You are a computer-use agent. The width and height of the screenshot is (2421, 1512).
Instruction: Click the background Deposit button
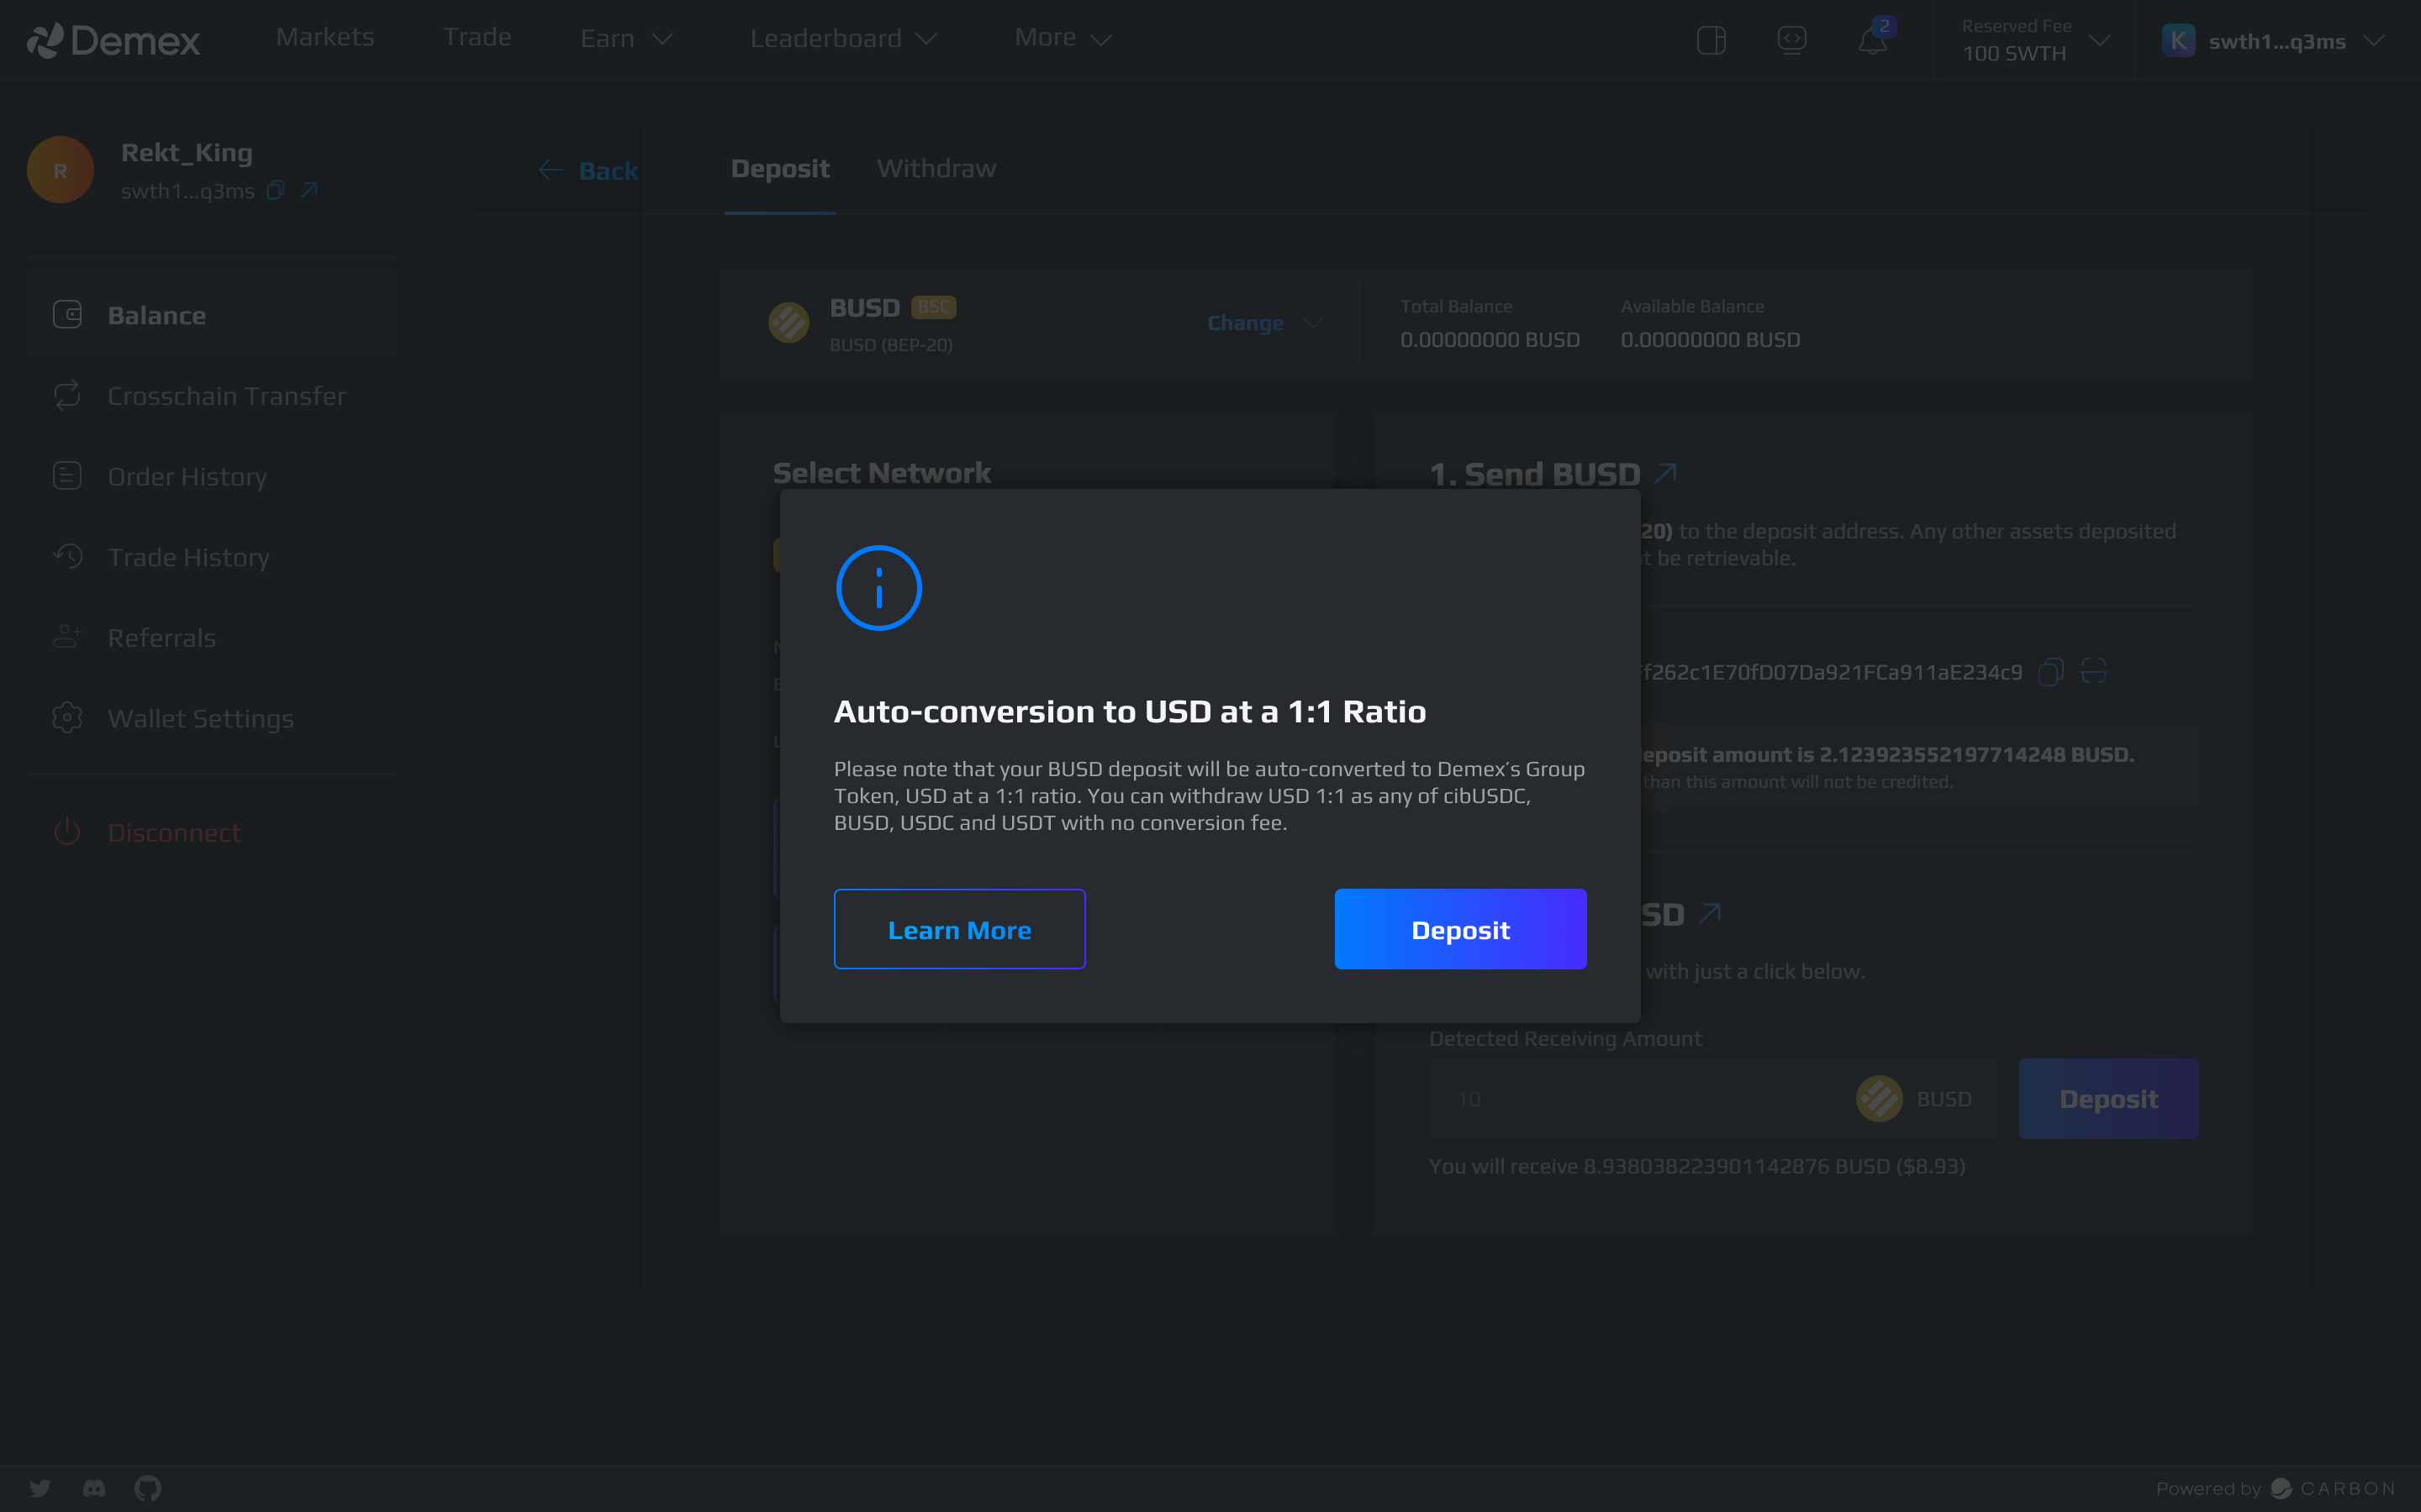click(x=2109, y=1099)
